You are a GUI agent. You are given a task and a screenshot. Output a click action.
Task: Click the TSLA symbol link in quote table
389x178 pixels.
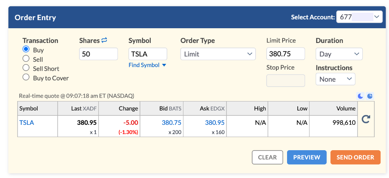coord(27,122)
